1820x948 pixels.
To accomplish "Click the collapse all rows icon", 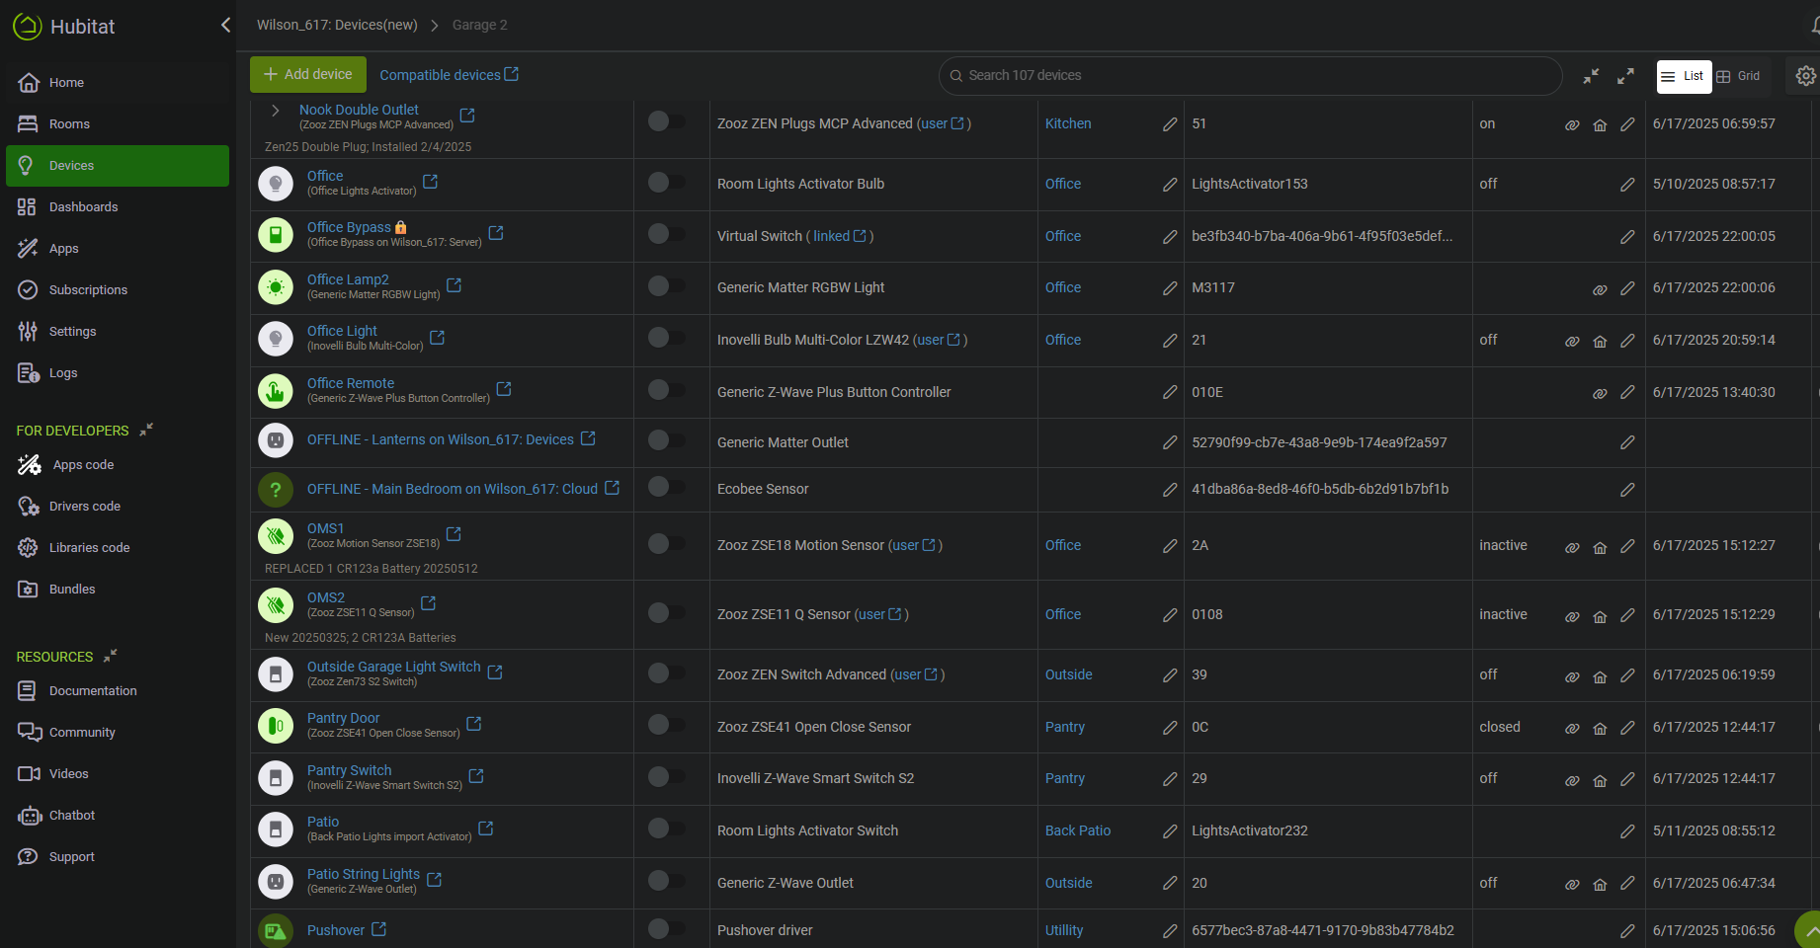I will pyautogui.click(x=1591, y=76).
